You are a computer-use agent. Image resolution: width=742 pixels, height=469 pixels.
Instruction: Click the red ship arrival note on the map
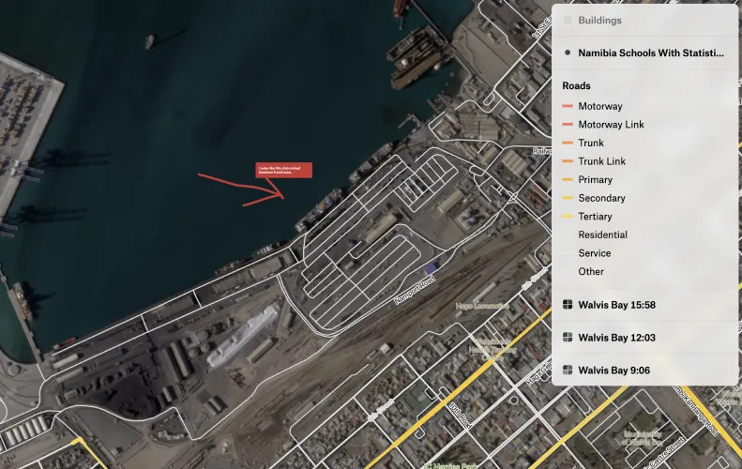point(284,171)
